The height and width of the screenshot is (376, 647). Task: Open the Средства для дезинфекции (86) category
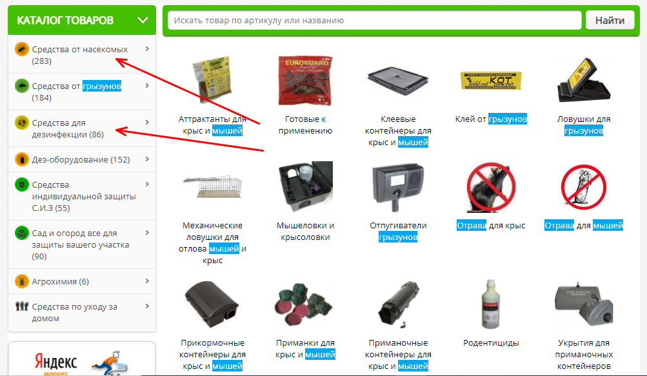[82, 128]
